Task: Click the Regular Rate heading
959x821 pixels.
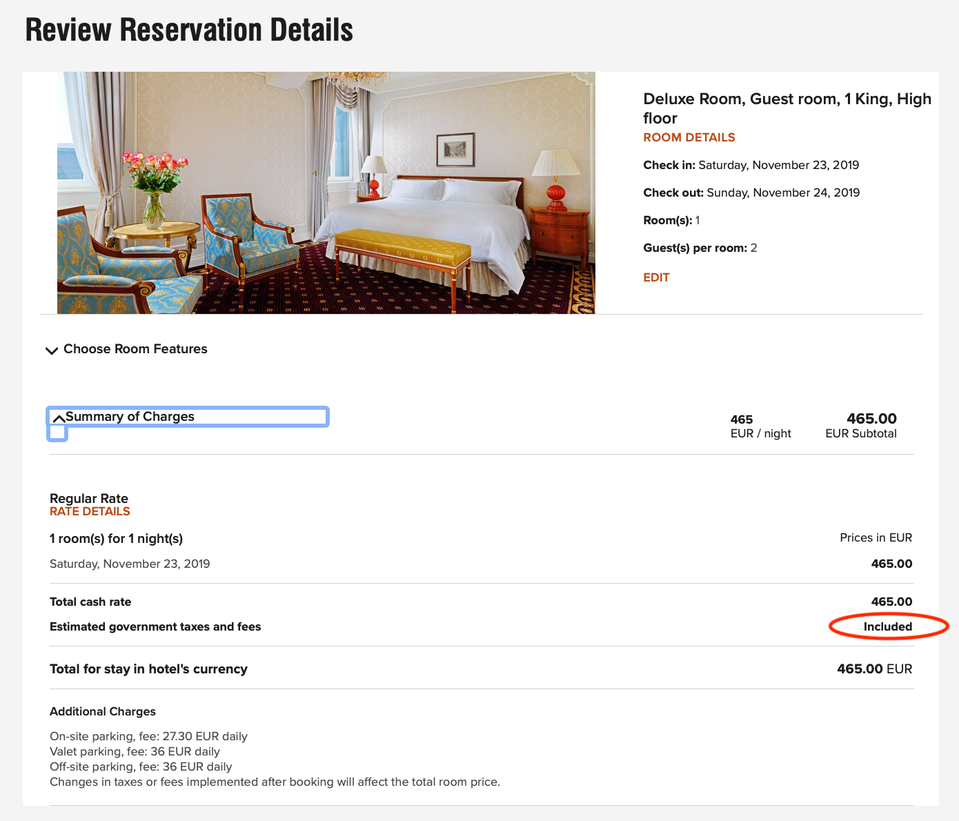Action: tap(89, 498)
